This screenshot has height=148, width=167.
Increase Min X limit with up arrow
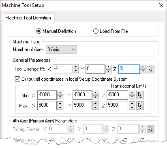coord(60,93)
